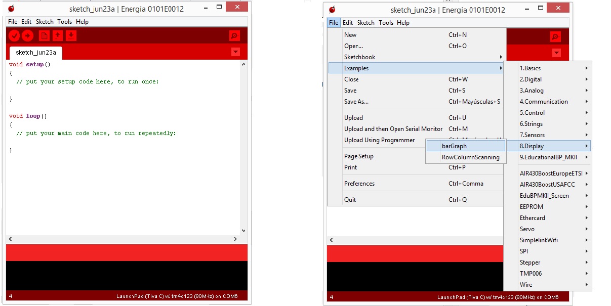Open Tools menu in left window
Viewport: 611px width, 306px height.
click(x=65, y=22)
